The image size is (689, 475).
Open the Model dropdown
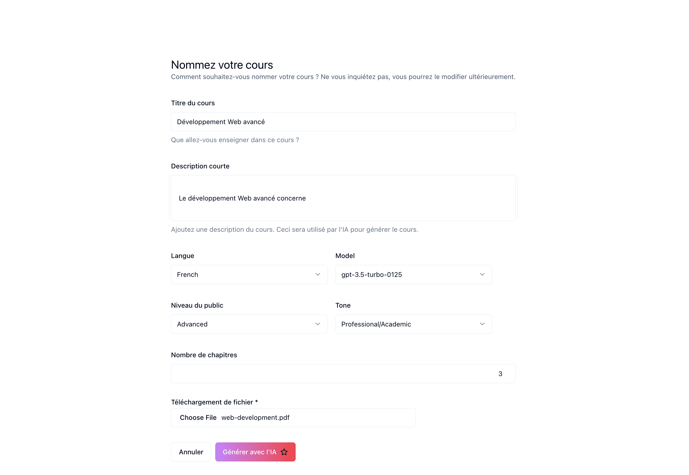pyautogui.click(x=413, y=274)
